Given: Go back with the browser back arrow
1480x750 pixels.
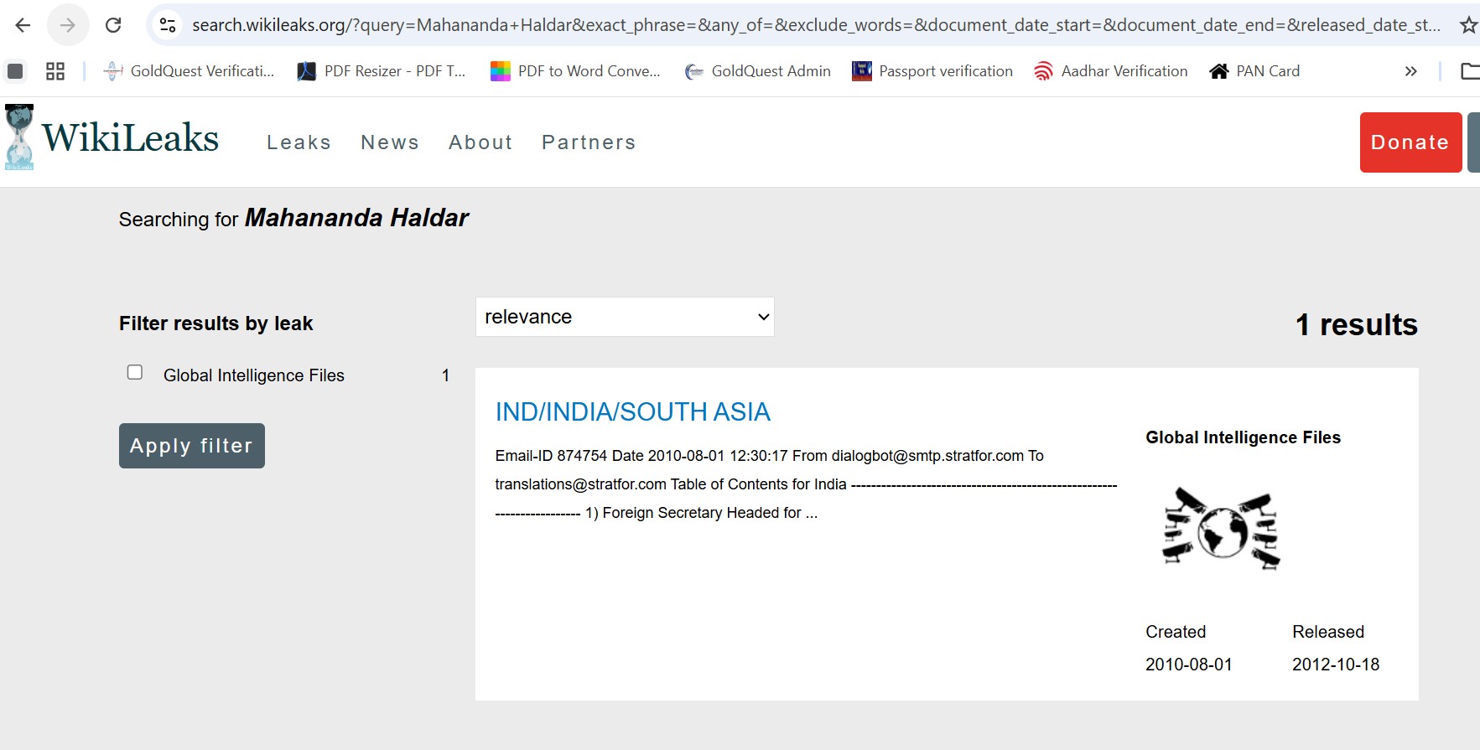Looking at the screenshot, I should (x=23, y=25).
